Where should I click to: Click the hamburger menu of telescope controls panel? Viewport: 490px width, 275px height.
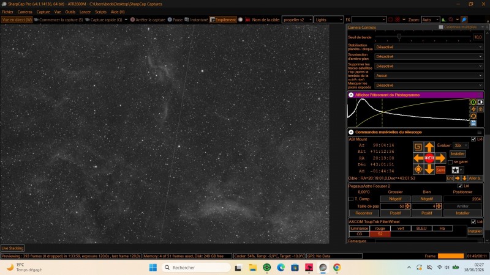coord(480,132)
